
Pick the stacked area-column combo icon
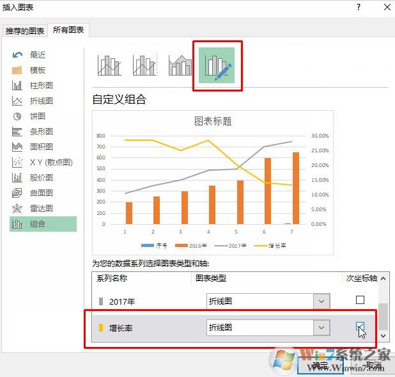[x=180, y=65]
